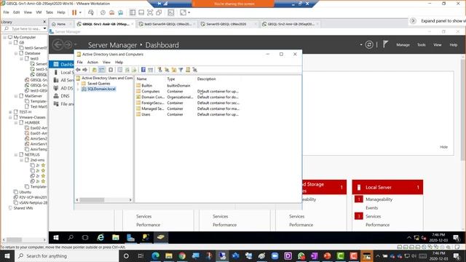Close the VMware Library panel

(x=44, y=22)
